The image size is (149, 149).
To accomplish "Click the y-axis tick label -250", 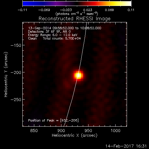I will point(16,100).
